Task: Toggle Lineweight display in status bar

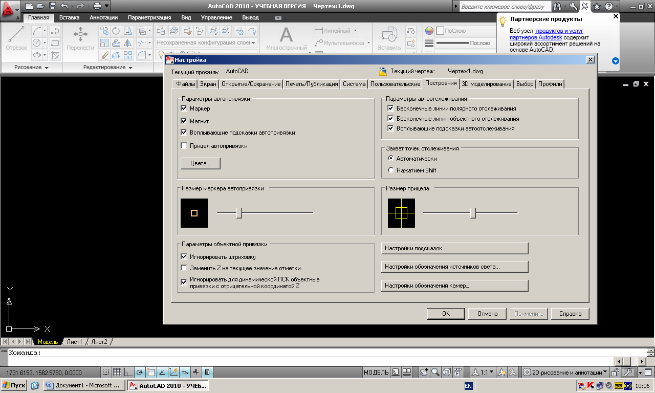Action: (x=195, y=372)
